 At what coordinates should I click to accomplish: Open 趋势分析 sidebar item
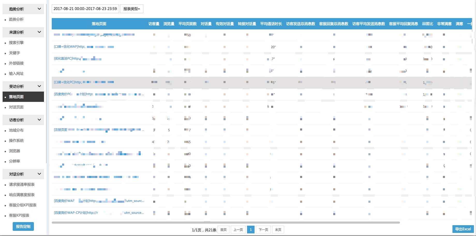click(x=16, y=19)
